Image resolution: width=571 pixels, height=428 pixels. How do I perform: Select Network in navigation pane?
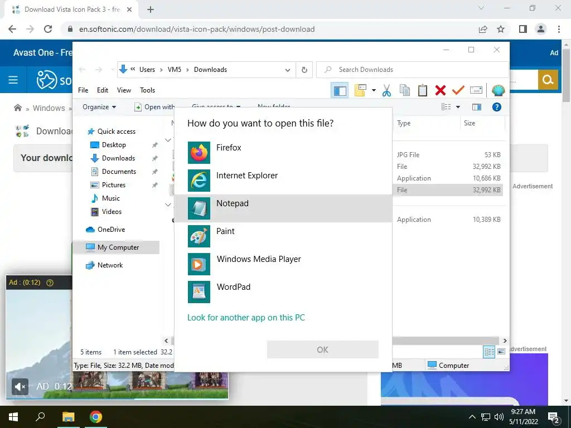(x=110, y=265)
